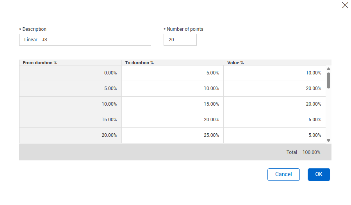Image resolution: width=351 pixels, height=205 pixels.
Task: Click the From duration cell showing 0.00%
Action: pos(70,73)
